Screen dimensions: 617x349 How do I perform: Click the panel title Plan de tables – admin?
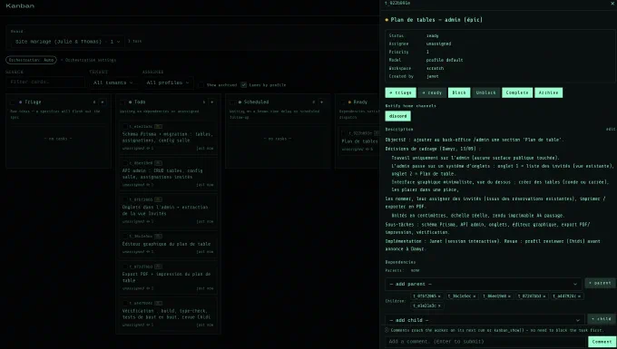(436, 20)
